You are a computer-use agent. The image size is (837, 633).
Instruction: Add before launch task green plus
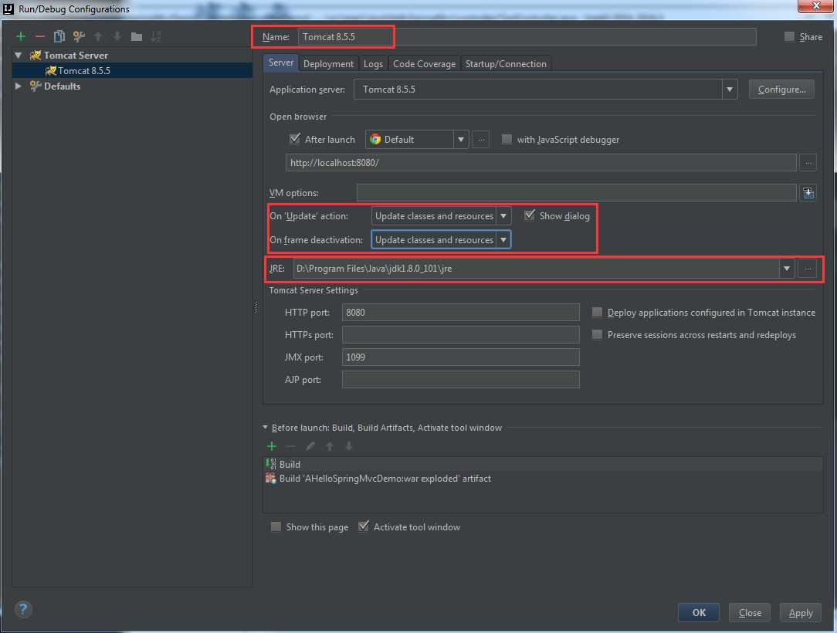272,446
